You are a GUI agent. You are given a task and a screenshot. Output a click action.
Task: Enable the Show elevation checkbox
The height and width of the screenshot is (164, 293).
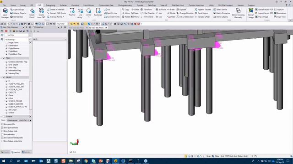point(2,134)
